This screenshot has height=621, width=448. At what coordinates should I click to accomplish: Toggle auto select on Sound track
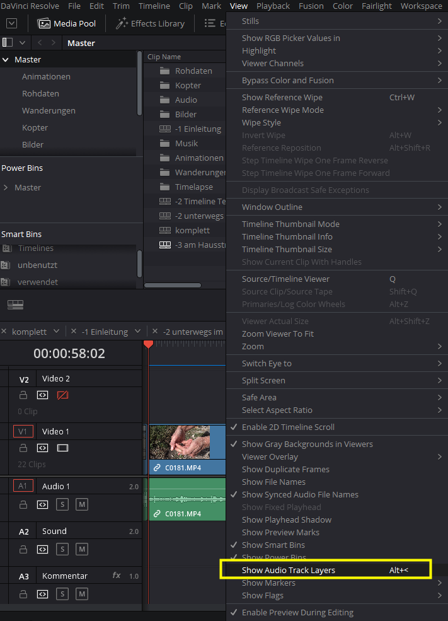click(42, 549)
